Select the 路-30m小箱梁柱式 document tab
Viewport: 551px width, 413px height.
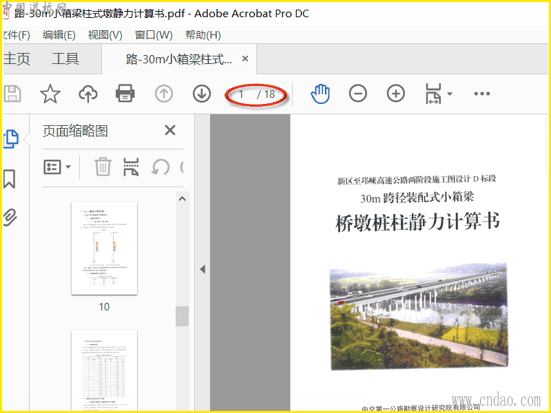[x=179, y=59]
